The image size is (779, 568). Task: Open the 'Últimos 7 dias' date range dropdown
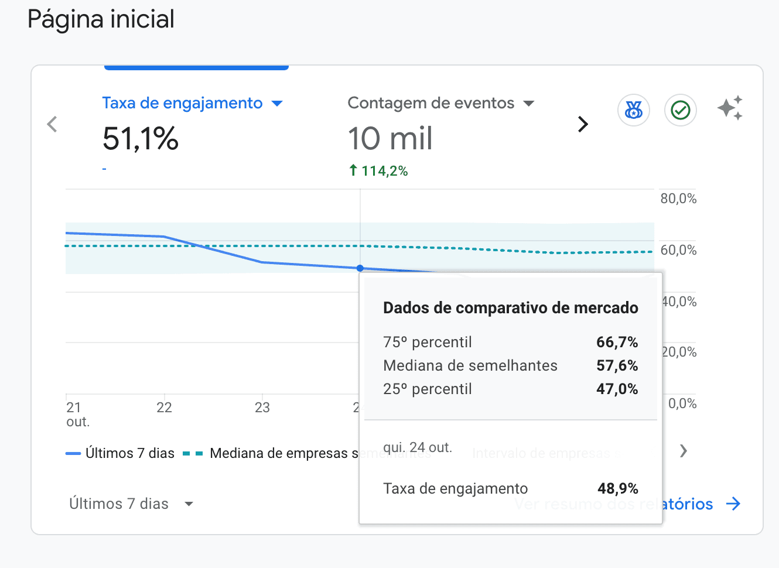131,504
